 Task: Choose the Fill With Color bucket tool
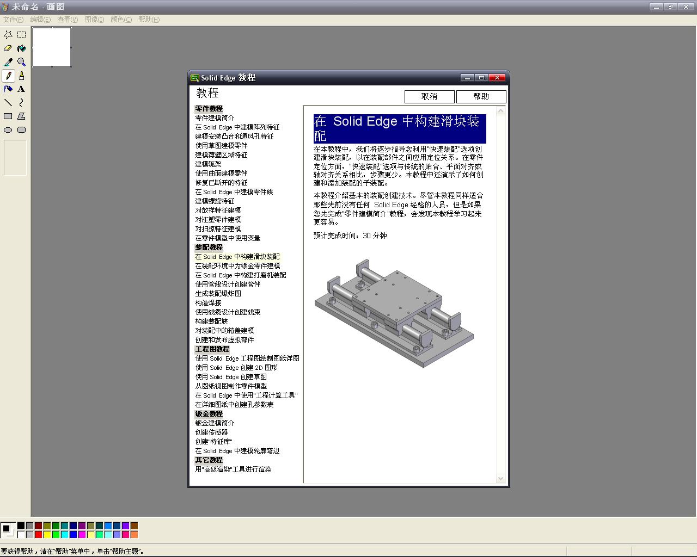pyautogui.click(x=22, y=48)
